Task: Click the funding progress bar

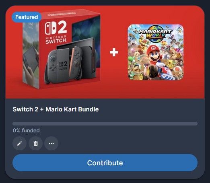Action: click(x=105, y=123)
